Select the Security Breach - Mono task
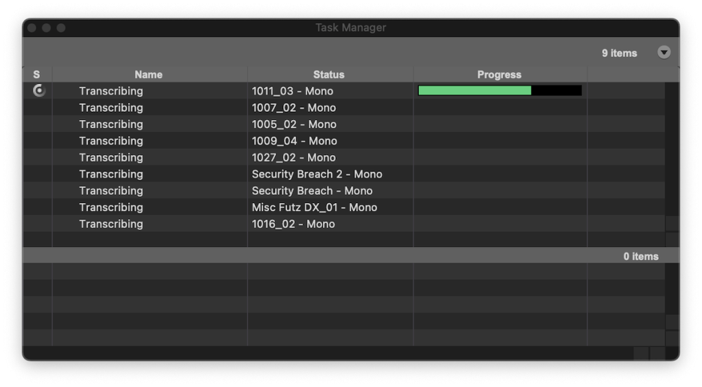702x387 pixels. click(312, 191)
